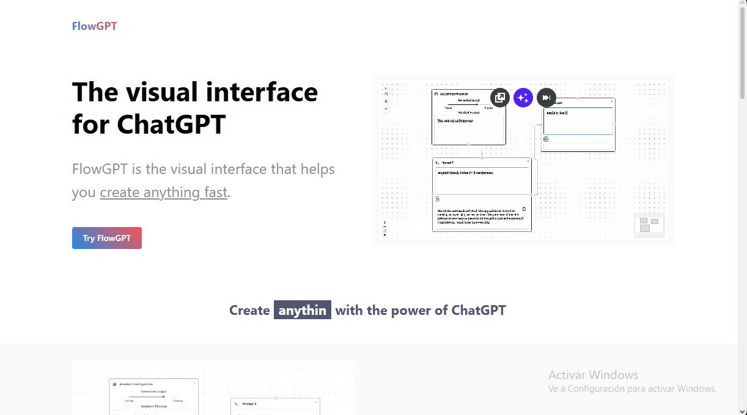The width and height of the screenshot is (747, 415).
Task: Click the zoom-in plus icon on the canvas
Action: tap(385, 222)
